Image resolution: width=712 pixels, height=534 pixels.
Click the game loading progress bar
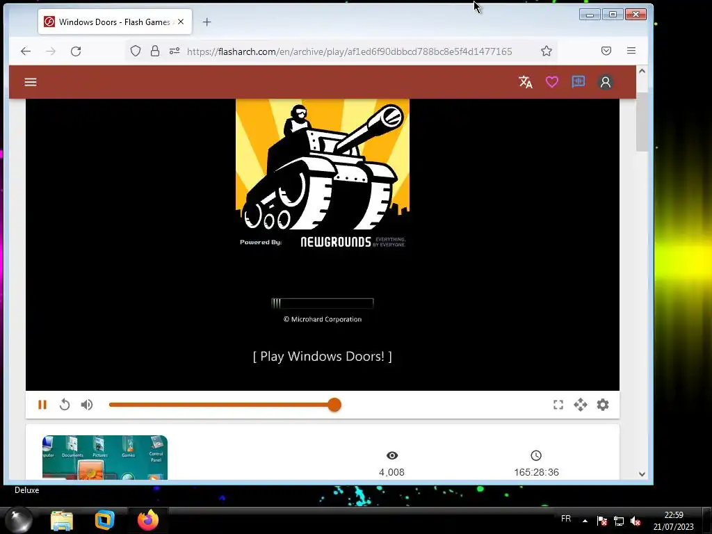323,303
